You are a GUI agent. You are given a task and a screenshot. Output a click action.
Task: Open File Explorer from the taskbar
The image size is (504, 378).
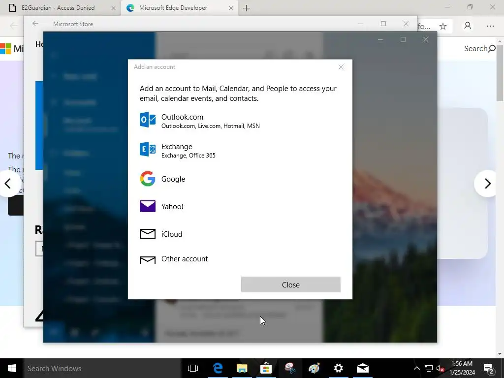(242, 368)
